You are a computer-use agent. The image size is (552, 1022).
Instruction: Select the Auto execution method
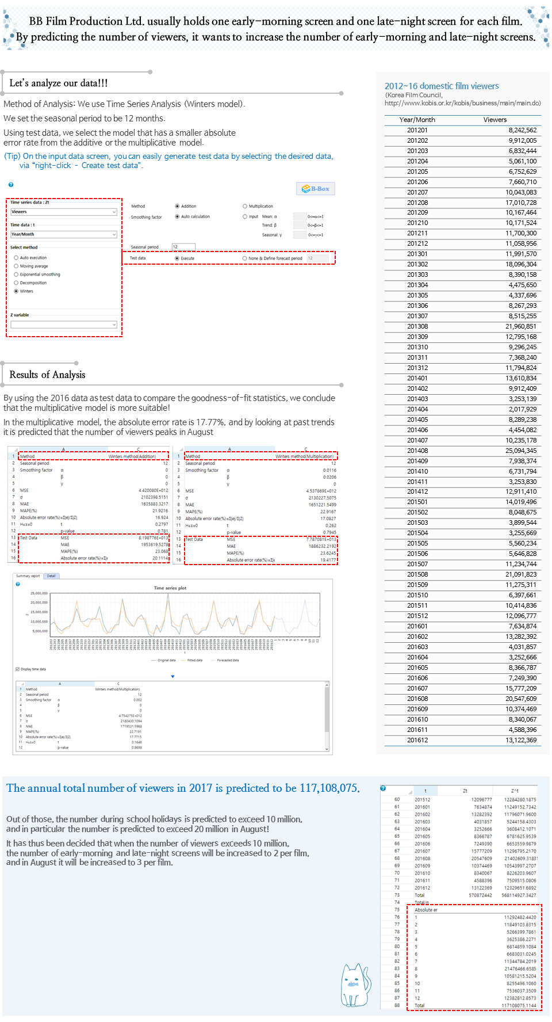coord(16,258)
